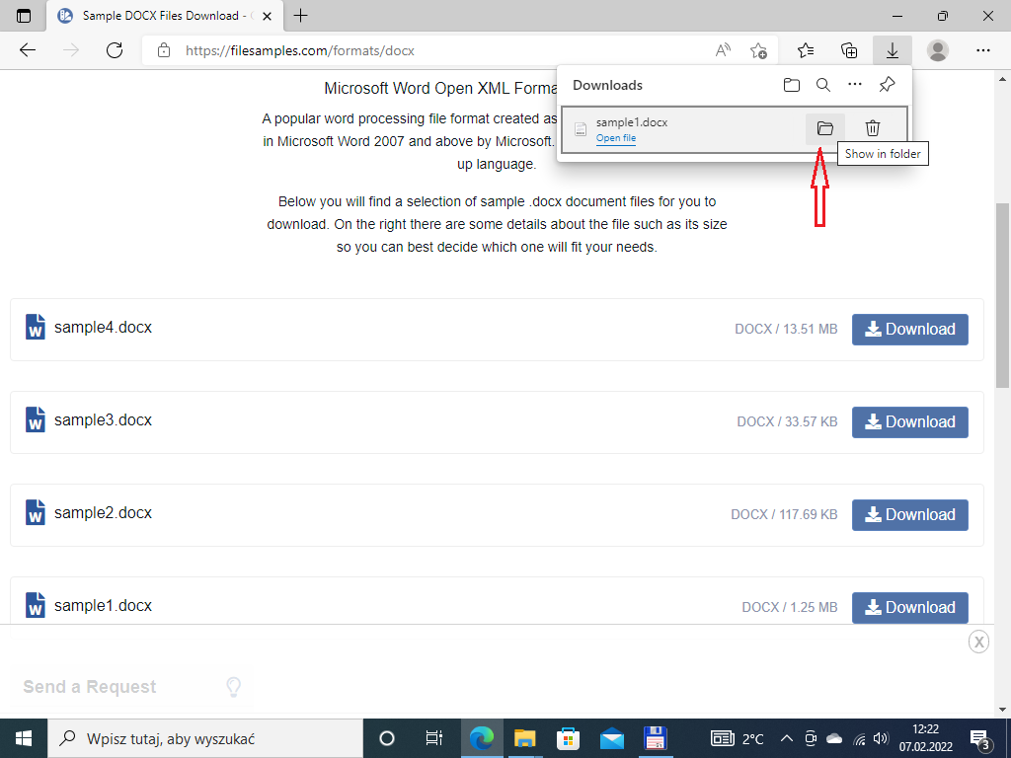Screen dimensions: 1011x758
Task: Open the Favorites list icon
Action: (x=806, y=50)
